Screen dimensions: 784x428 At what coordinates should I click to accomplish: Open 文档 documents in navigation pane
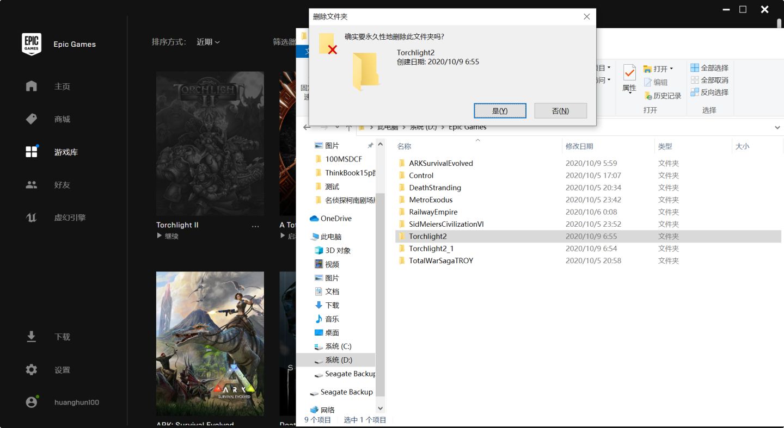click(327, 291)
